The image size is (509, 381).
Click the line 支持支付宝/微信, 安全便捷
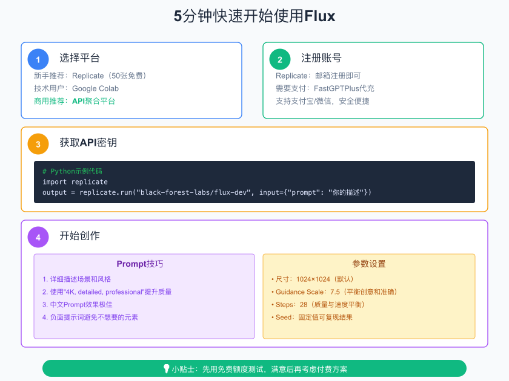322,101
